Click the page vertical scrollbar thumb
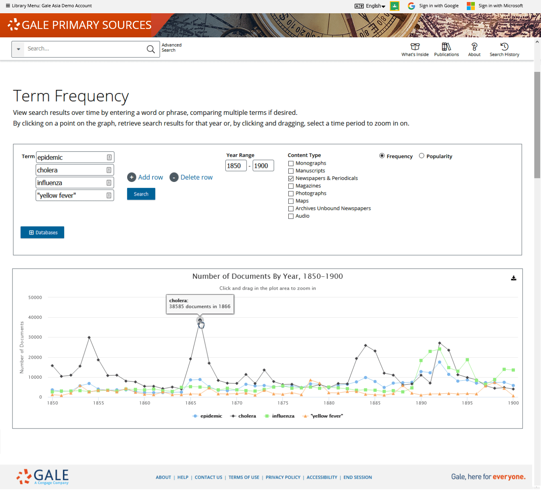The width and height of the screenshot is (541, 492). 537,125
